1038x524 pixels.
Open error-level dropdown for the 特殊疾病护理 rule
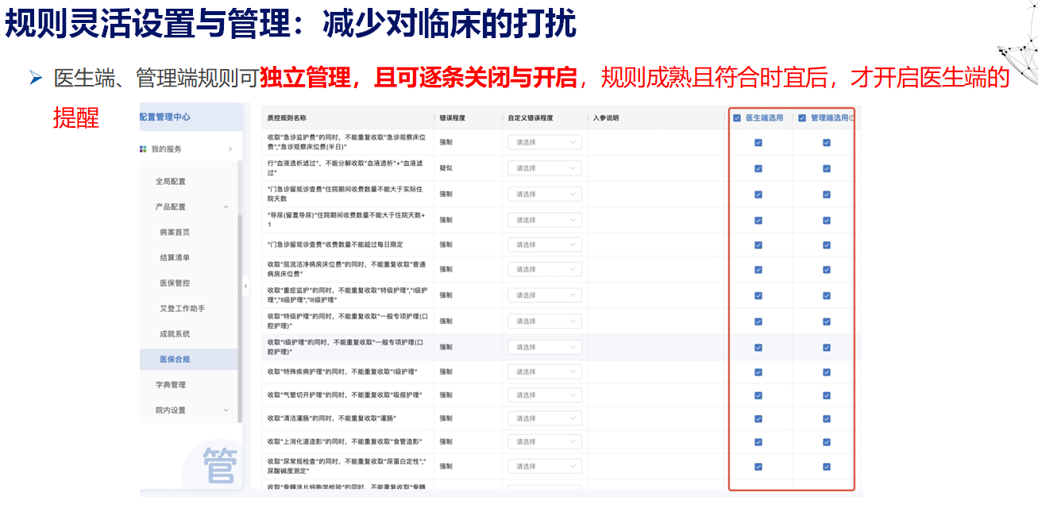(545, 372)
